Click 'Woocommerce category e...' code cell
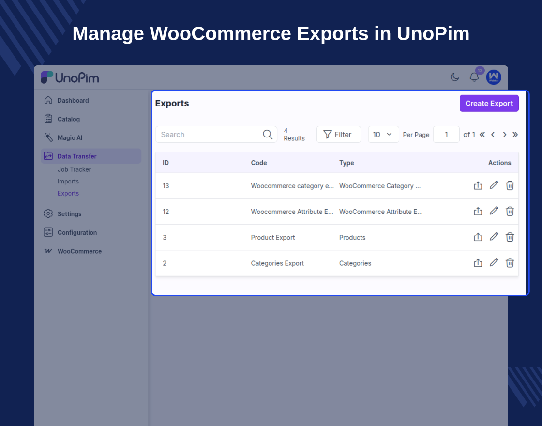 pyautogui.click(x=292, y=186)
